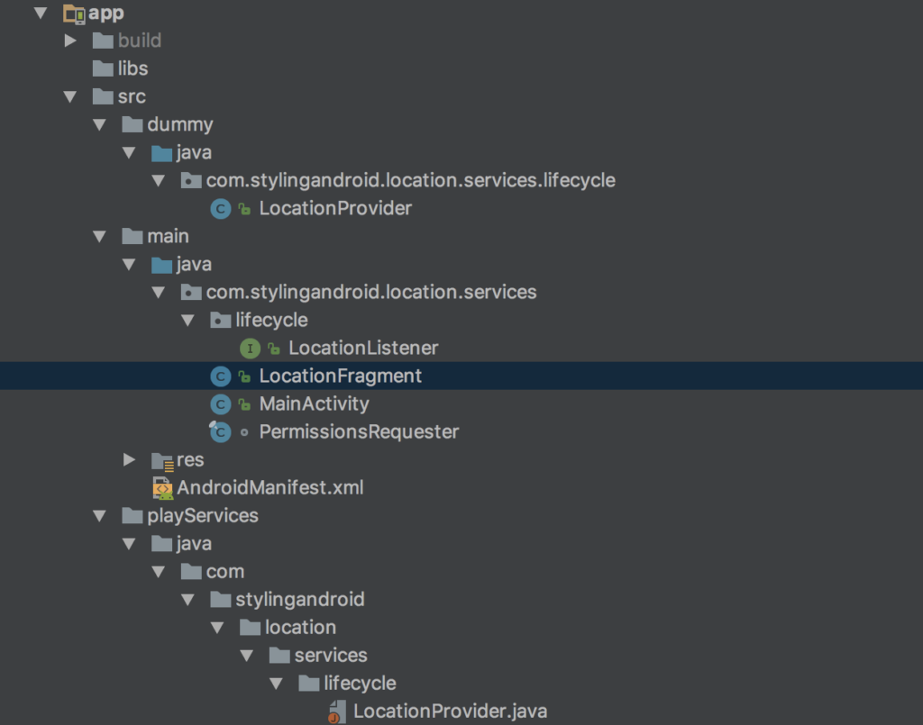Click the build folder icon

pos(103,41)
